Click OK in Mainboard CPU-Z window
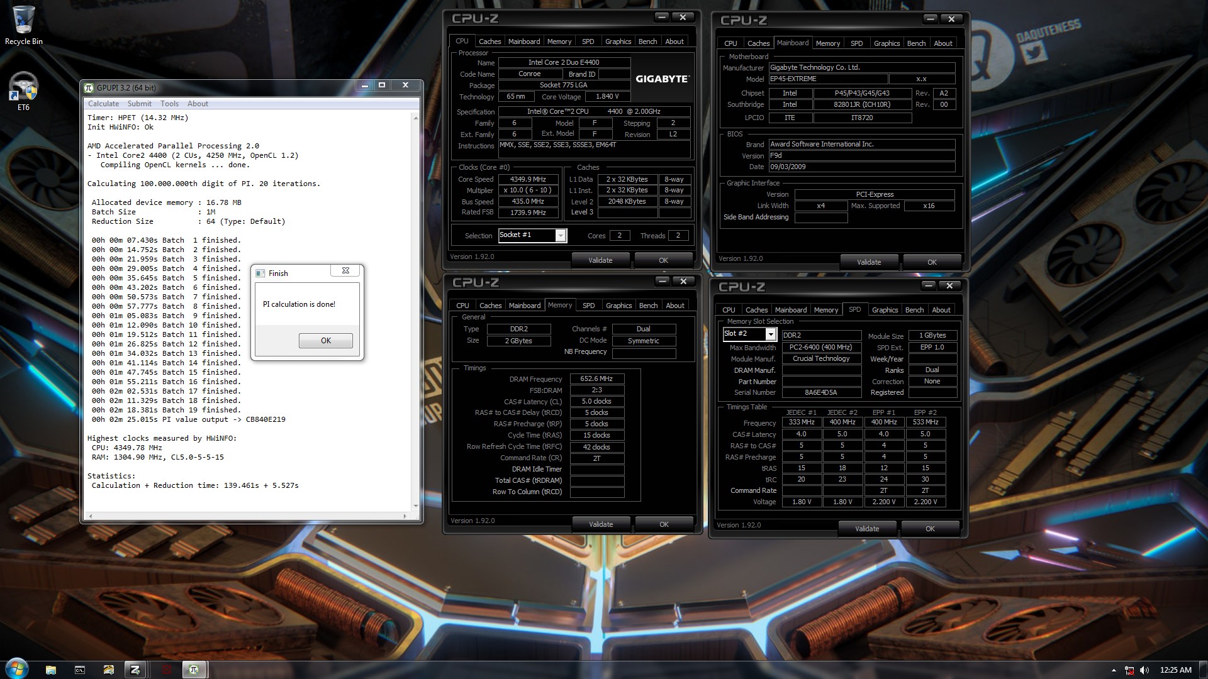Screen dimensions: 1208x679 pyautogui.click(x=932, y=262)
